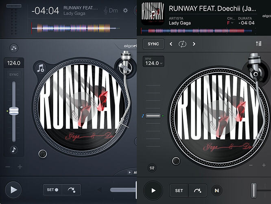Toggle loop icon with number 2
The image size is (271, 204).
pos(182,44)
